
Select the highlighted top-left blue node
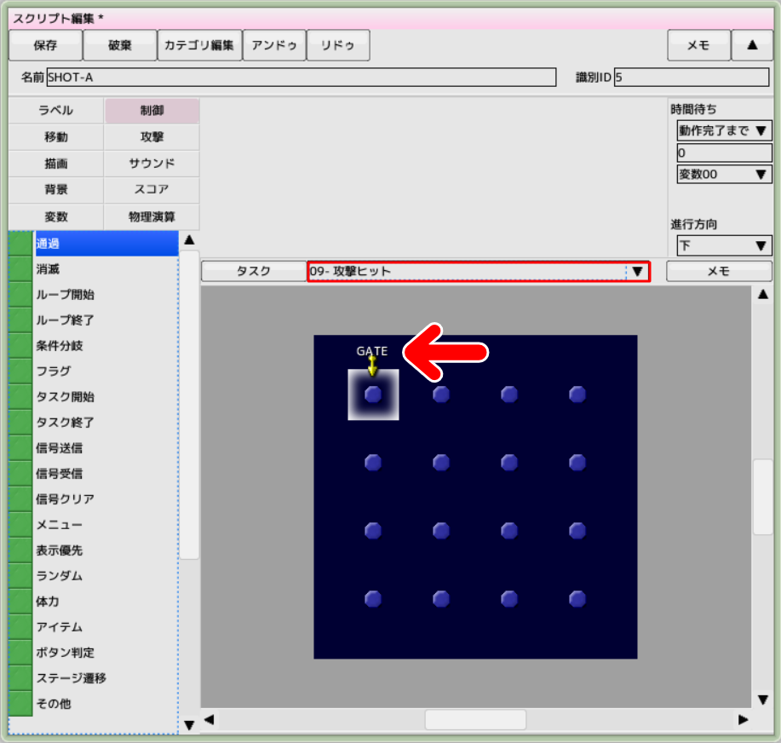(373, 395)
